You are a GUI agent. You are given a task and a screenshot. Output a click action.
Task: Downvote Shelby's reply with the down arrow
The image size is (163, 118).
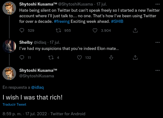coord(111,57)
